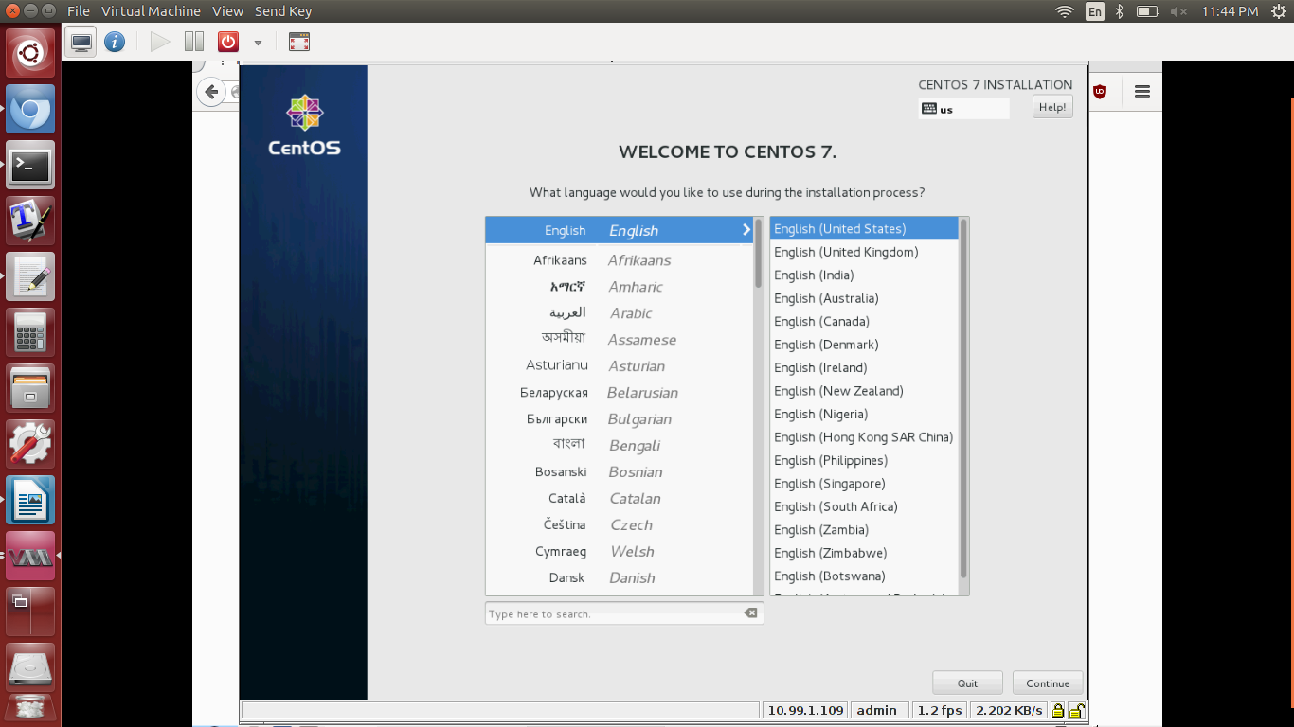Viewport: 1294px width, 727px height.
Task: Select Belarusian language
Action: pyautogui.click(x=620, y=393)
